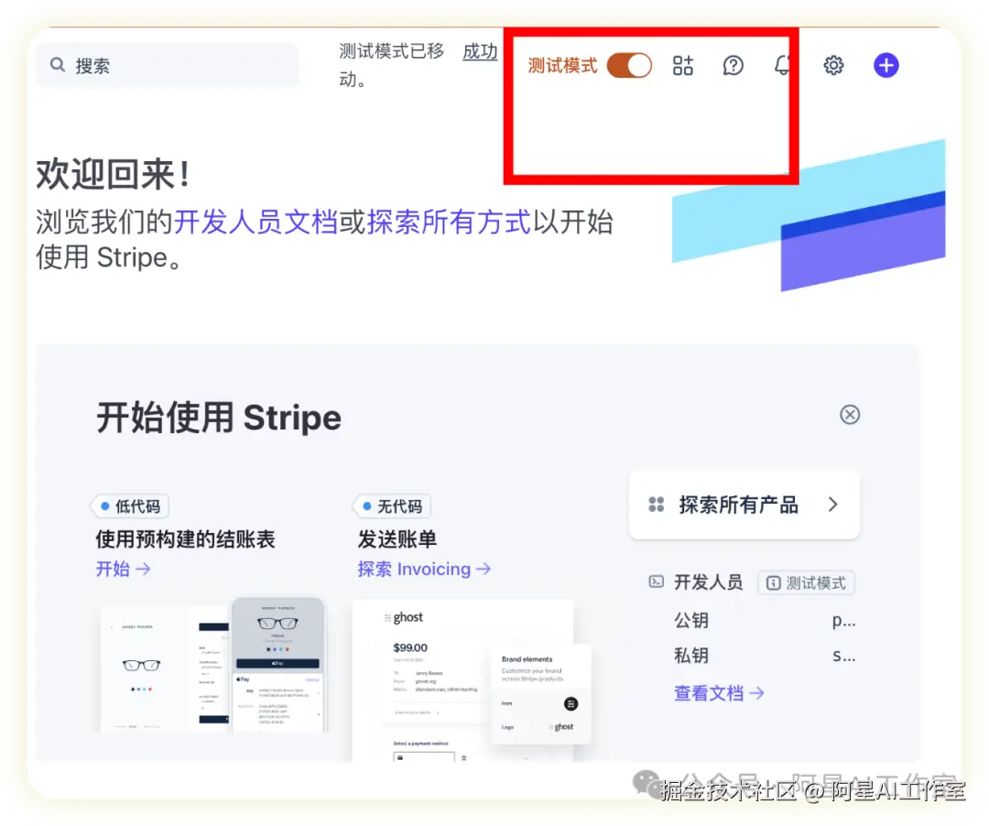Click the products grid icon next to 探索所有产品
989x826 pixels.
656,504
